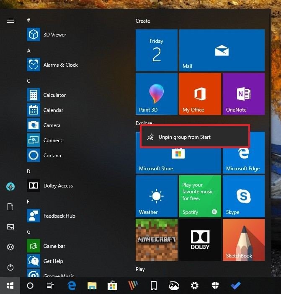The width and height of the screenshot is (281, 294).
Task: Expand the Start menu hamburger button
Action: pyautogui.click(x=10, y=21)
